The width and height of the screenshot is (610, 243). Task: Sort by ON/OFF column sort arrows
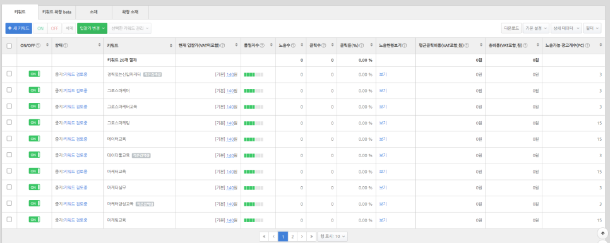pos(47,45)
